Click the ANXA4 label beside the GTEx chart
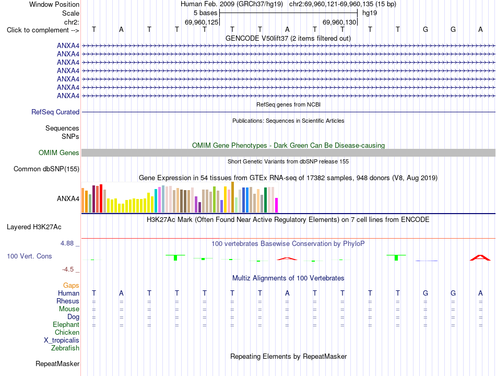 68,199
